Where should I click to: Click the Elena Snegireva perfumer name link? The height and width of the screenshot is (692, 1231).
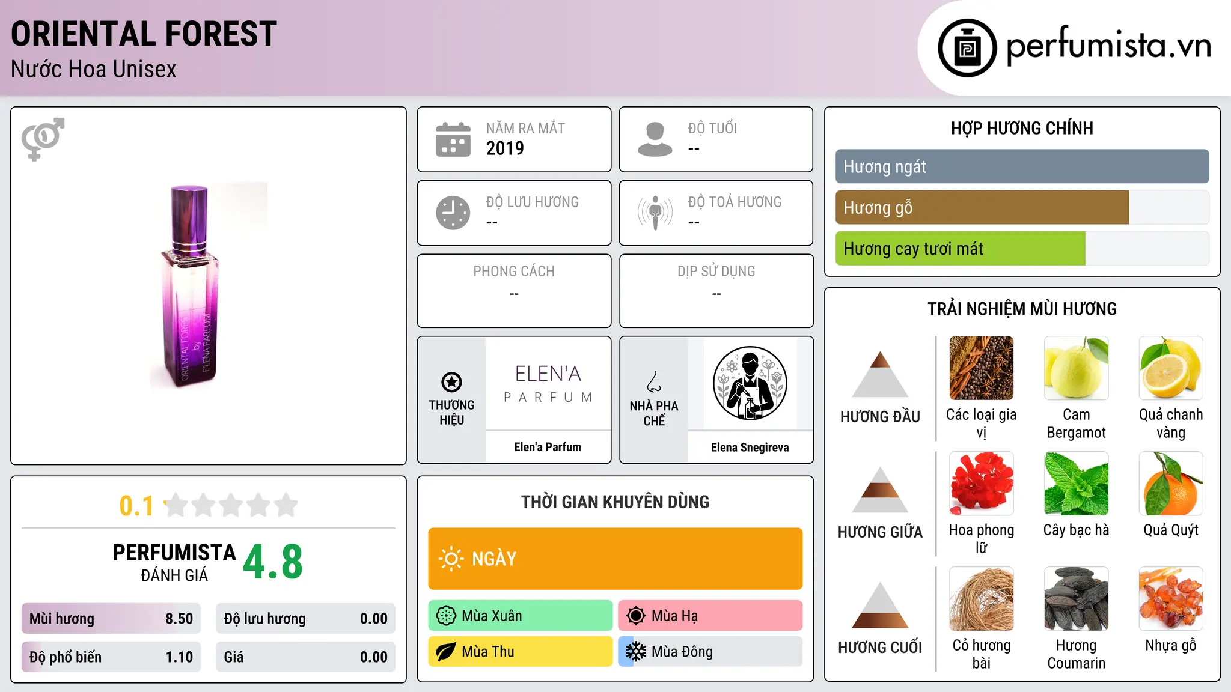(750, 448)
